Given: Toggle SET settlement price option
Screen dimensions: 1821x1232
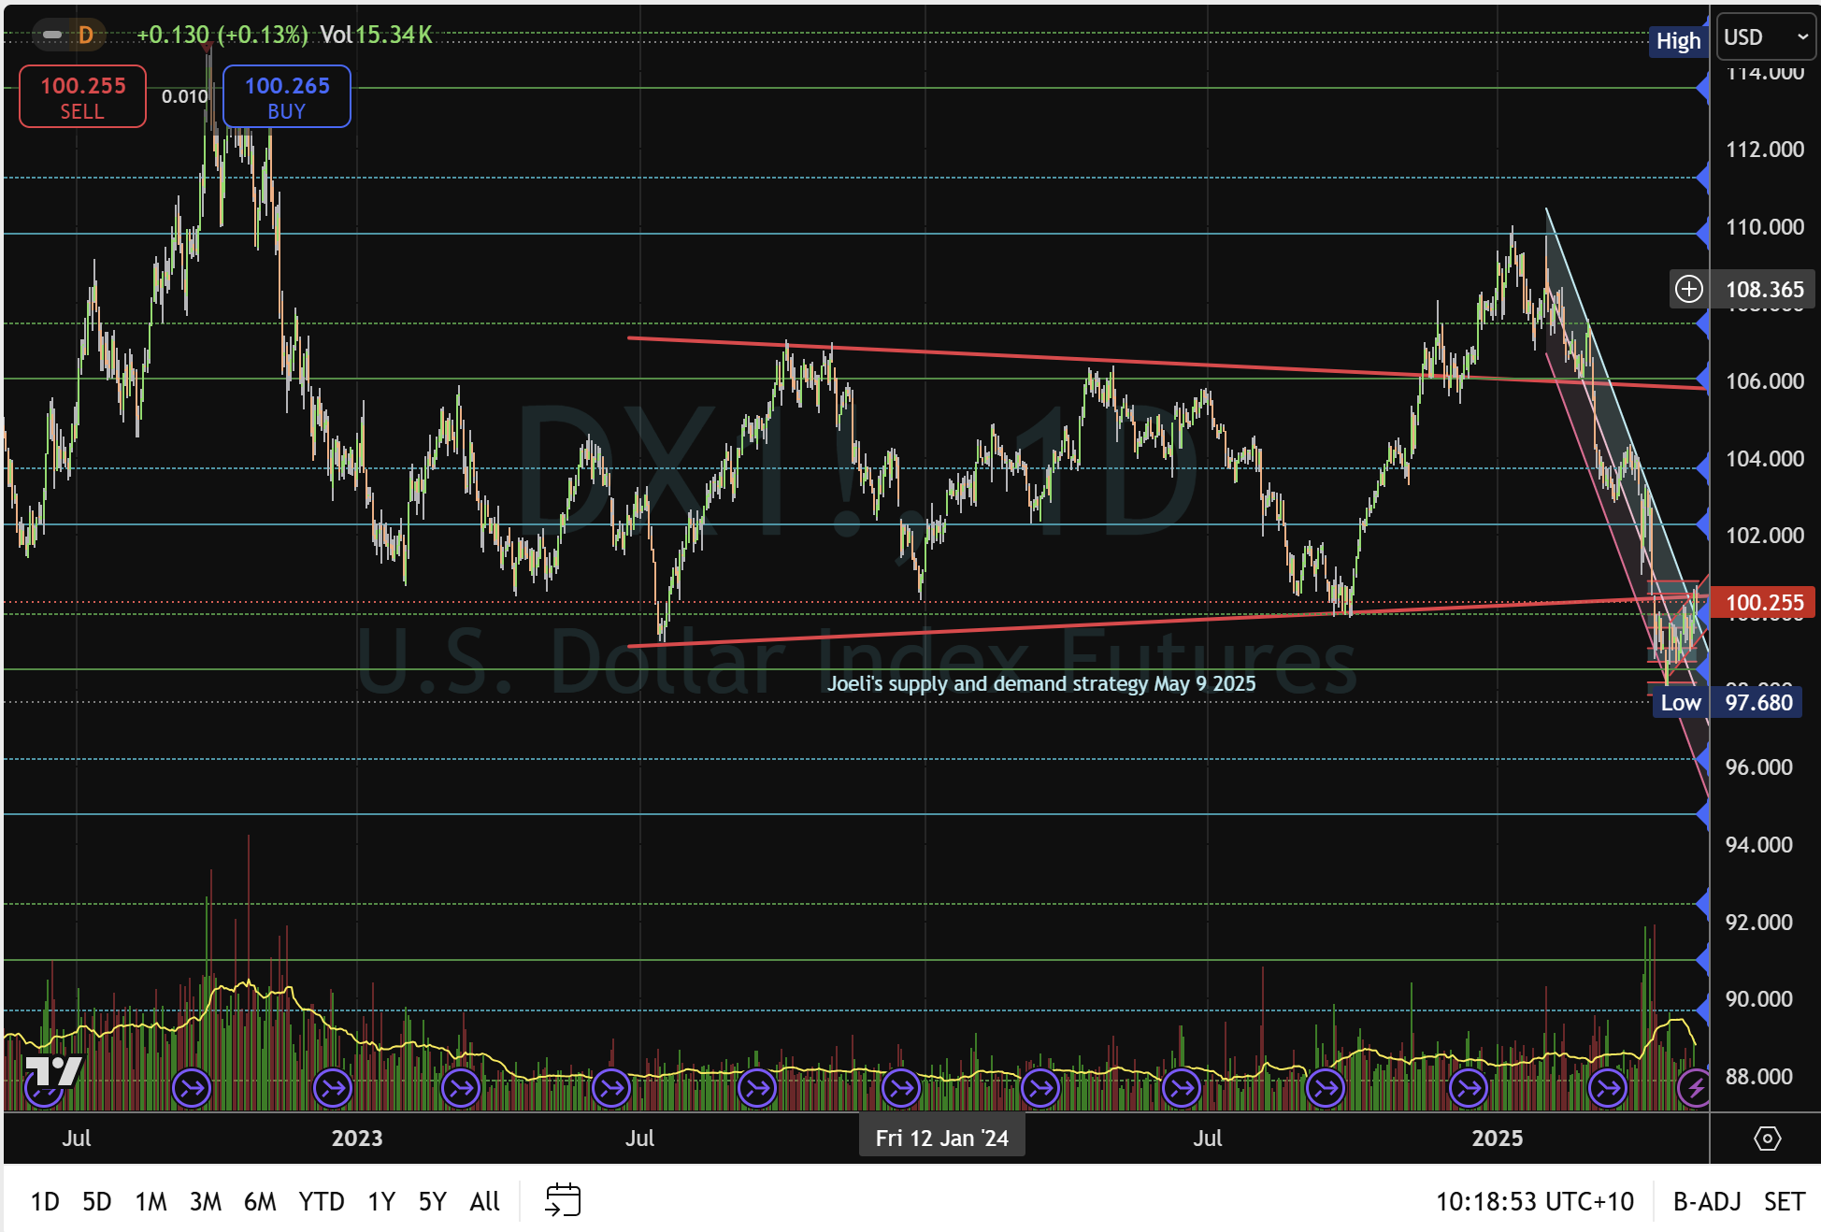Looking at the screenshot, I should (x=1784, y=1201).
